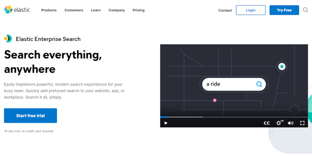Seek along the video progress bar

[234, 117]
